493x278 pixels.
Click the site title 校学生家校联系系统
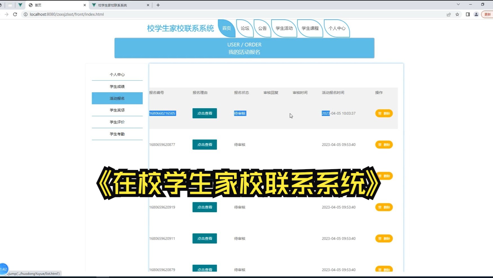180,28
